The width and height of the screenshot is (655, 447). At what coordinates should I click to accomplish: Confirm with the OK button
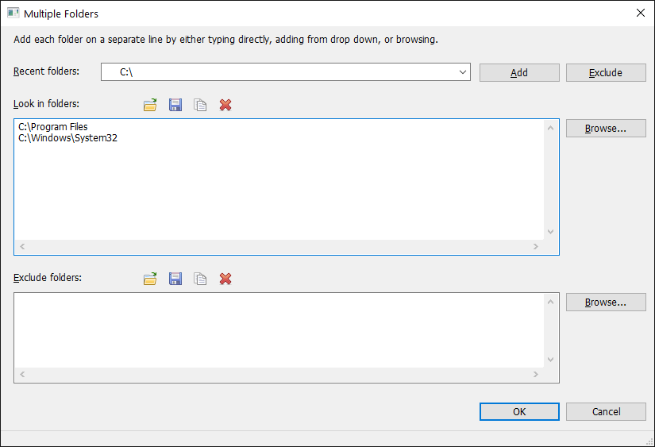coord(519,411)
